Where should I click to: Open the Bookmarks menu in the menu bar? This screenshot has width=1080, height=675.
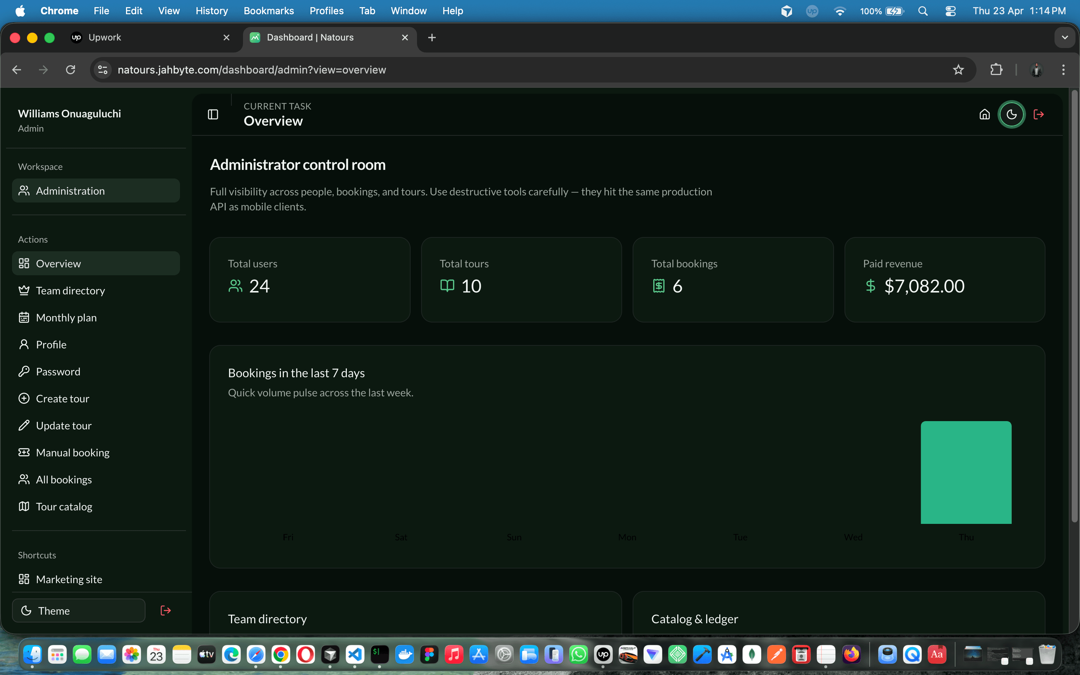point(268,11)
